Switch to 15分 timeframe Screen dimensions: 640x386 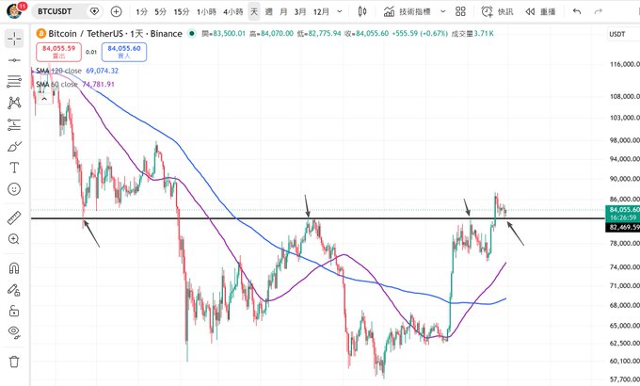click(182, 12)
